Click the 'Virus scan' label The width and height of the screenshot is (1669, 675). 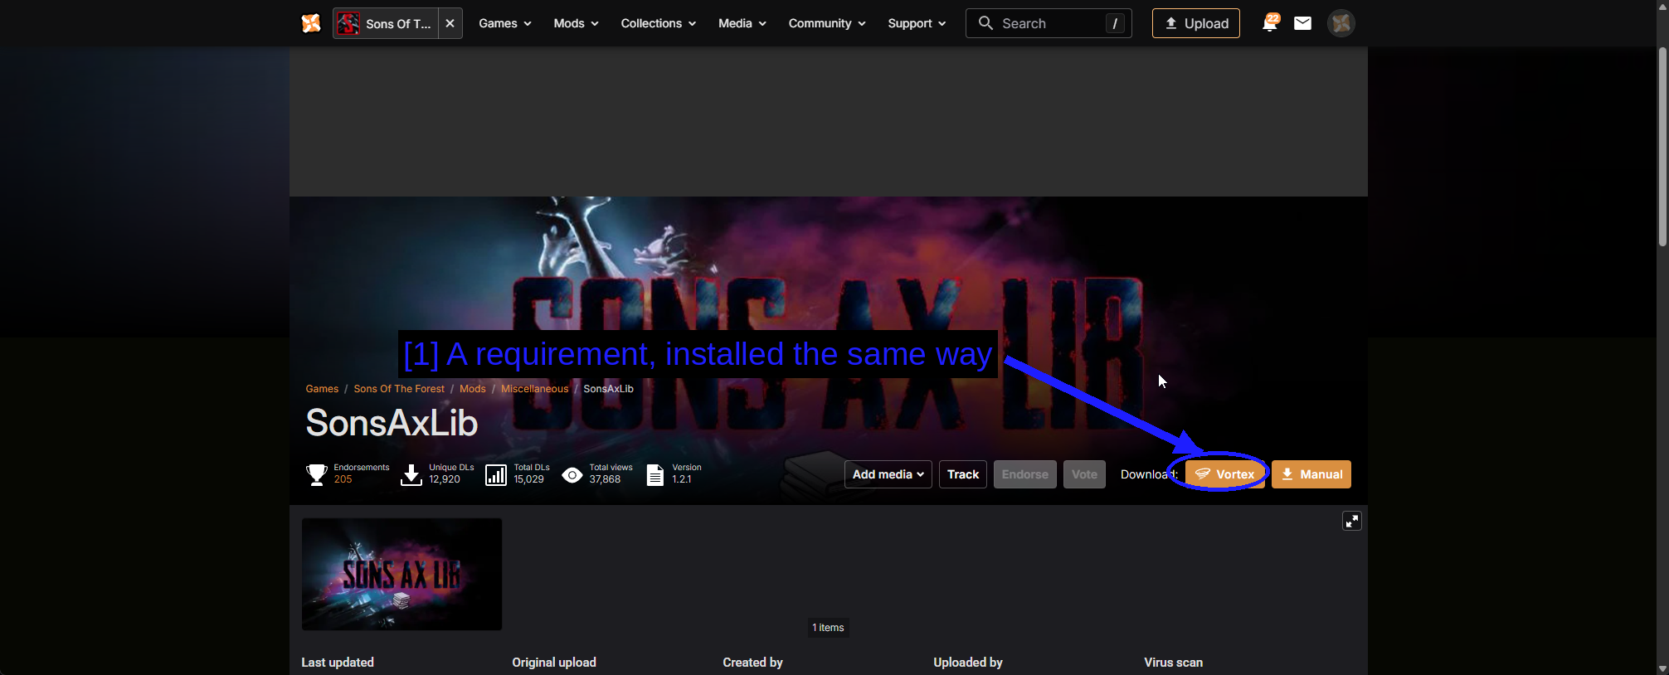tap(1174, 663)
